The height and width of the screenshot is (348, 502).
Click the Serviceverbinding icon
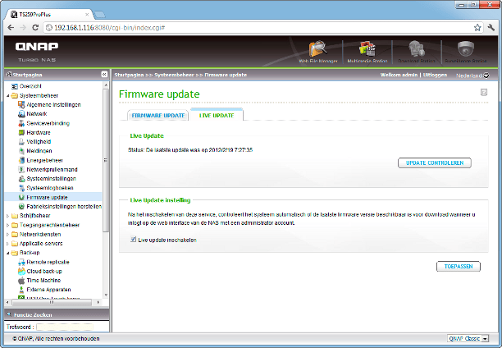[x=21, y=123]
